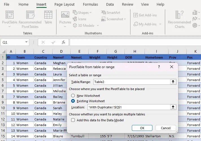Click the Hometown header cell
The height and width of the screenshot is (141, 201).
[156, 57]
